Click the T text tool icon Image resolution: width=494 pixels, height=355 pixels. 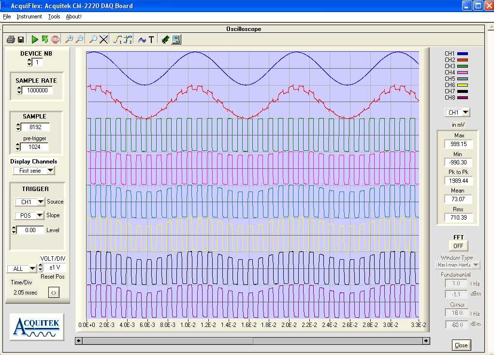pos(151,40)
